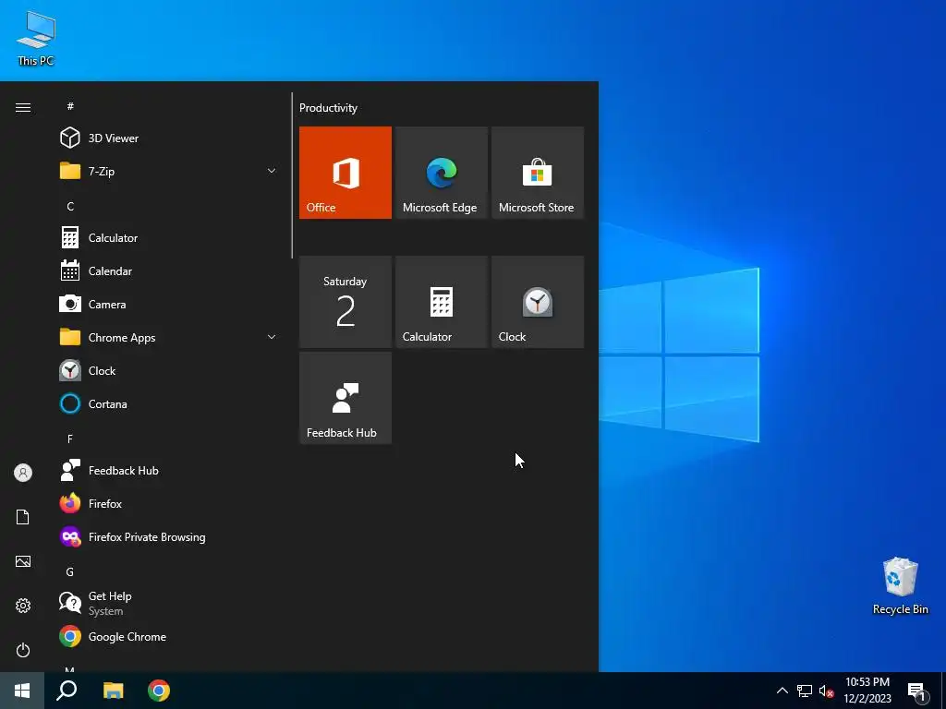
Task: Open Pictures from the Start sidebar
Action: point(23,561)
